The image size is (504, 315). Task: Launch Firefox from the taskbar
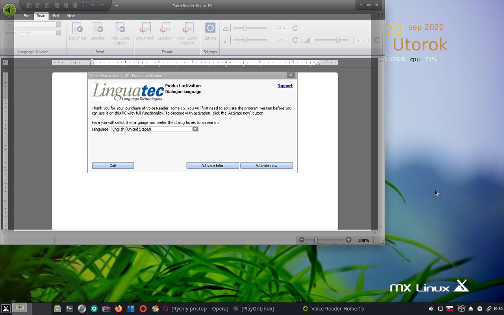(119, 308)
